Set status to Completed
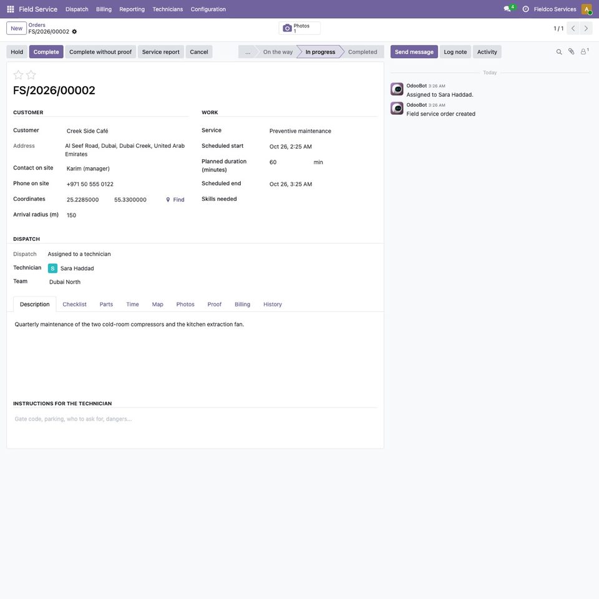This screenshot has height=599, width=599. pyautogui.click(x=363, y=52)
